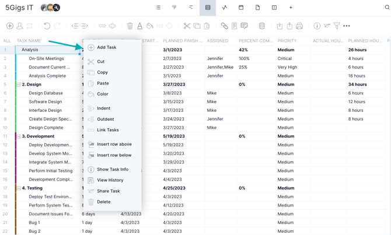Click the team avatars next to 5Gigs IT

click(50, 8)
